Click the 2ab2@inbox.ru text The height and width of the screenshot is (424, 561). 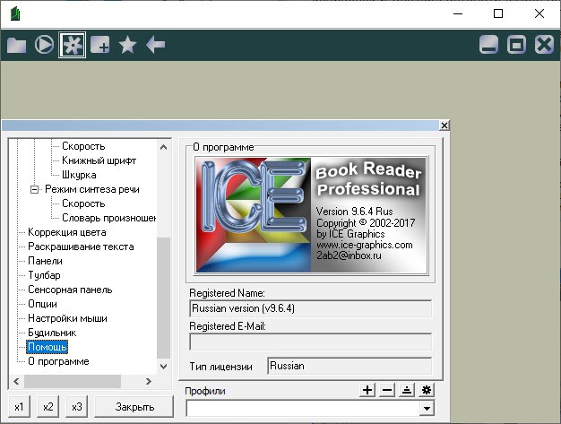(349, 255)
